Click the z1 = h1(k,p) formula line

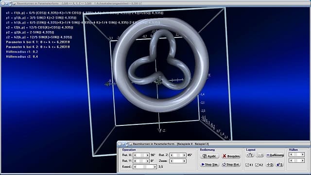click(83, 23)
